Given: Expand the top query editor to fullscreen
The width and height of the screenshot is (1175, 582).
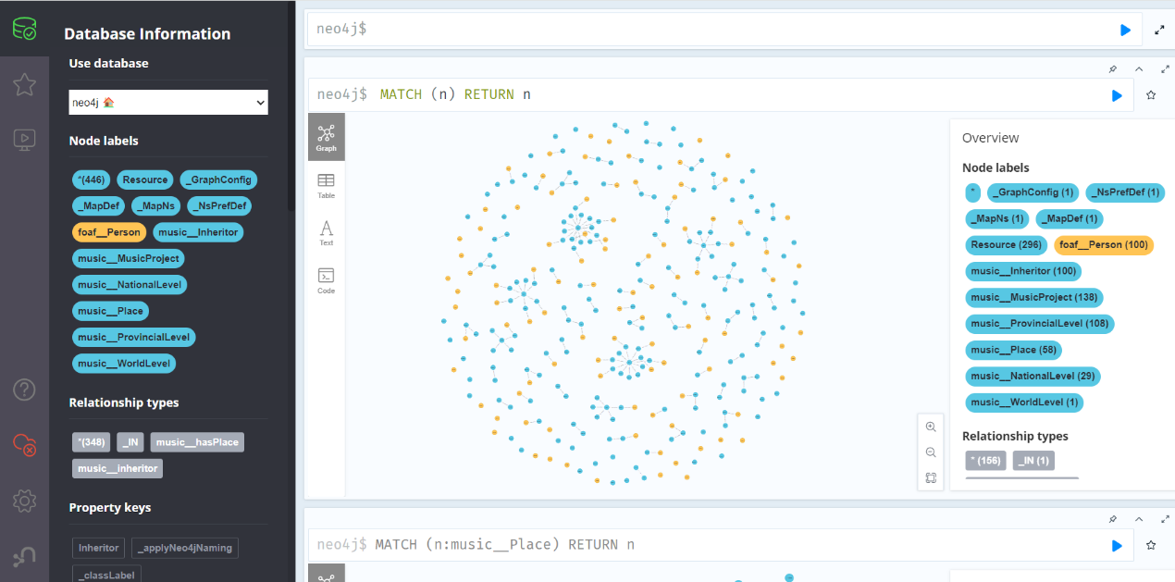Looking at the screenshot, I should (x=1159, y=31).
